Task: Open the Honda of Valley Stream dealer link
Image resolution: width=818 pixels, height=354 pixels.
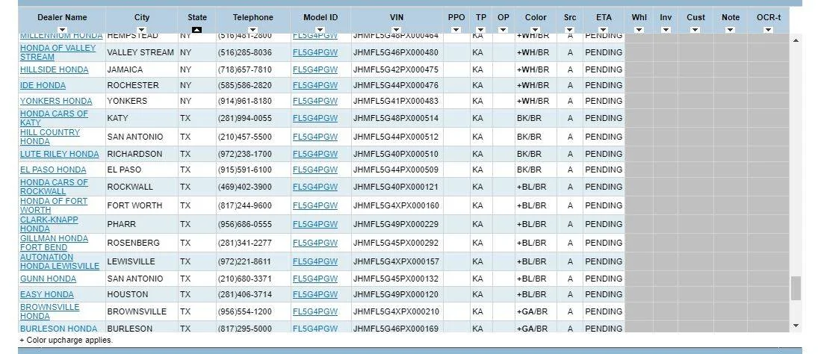Action: tap(58, 52)
